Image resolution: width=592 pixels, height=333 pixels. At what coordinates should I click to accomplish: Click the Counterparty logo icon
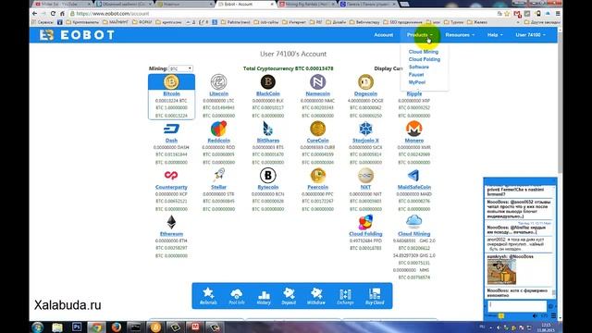[x=171, y=176]
